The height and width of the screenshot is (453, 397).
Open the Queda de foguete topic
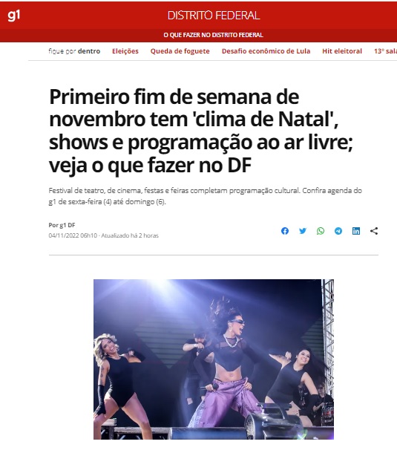[x=180, y=51]
